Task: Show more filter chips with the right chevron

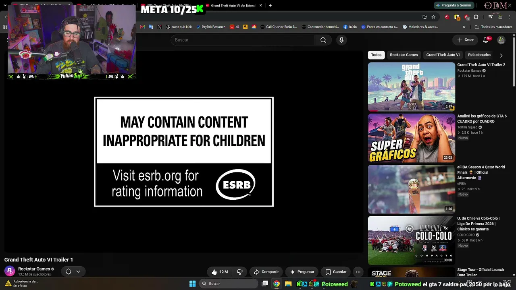Action: 501,55
